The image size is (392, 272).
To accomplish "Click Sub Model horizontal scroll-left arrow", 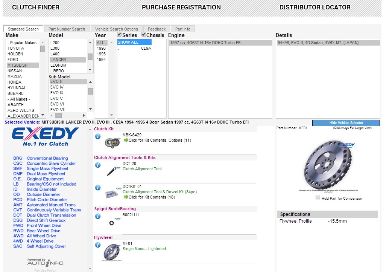I will [x=52, y=115].
